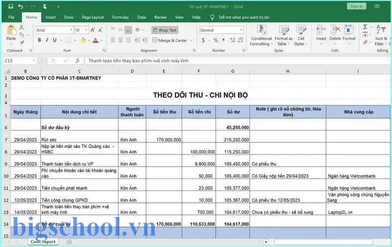392x247 pixels.
Task: Apply comma style
Action: coord(223,40)
